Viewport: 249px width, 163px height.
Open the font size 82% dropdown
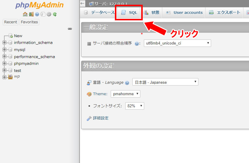[134, 106]
